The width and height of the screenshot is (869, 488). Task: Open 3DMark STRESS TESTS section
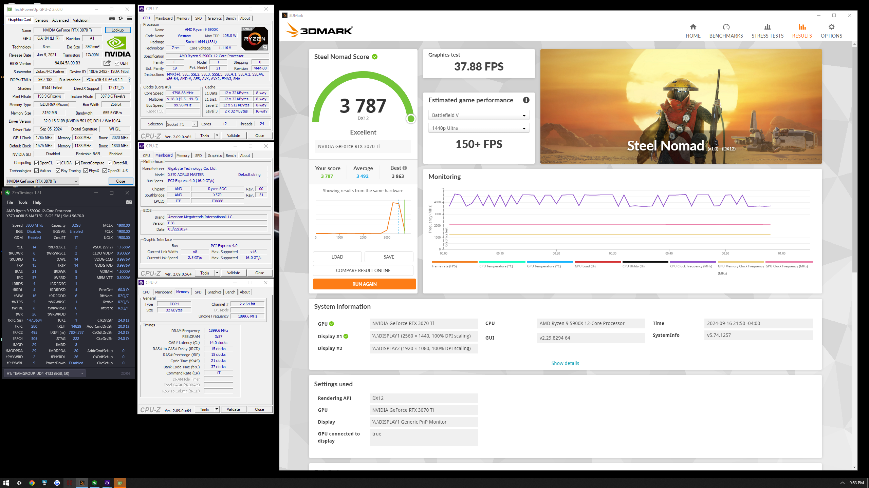coord(767,31)
